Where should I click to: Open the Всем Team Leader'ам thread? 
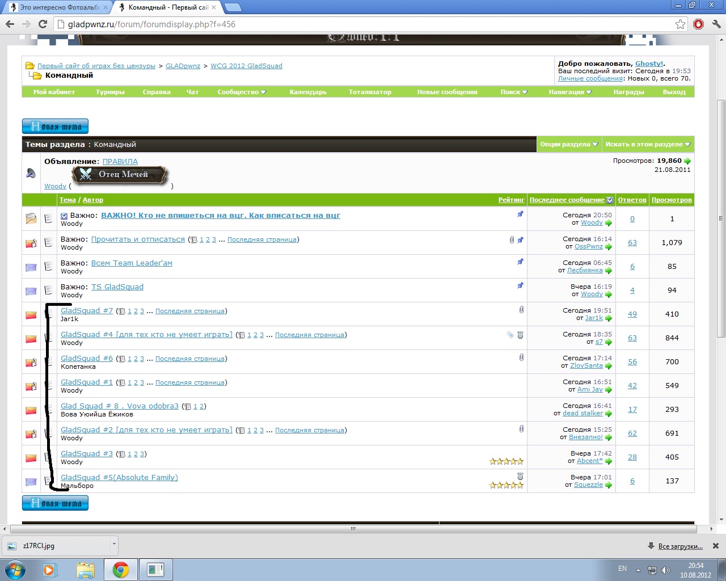point(132,263)
